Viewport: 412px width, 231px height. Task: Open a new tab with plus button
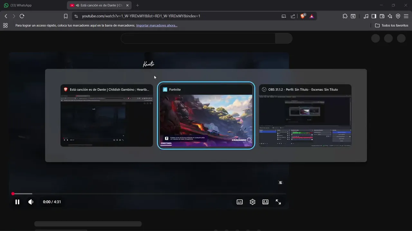coord(137,5)
